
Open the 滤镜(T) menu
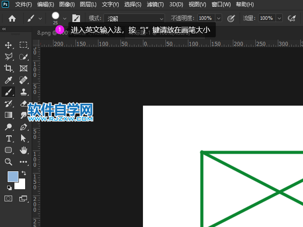[x=155, y=4]
